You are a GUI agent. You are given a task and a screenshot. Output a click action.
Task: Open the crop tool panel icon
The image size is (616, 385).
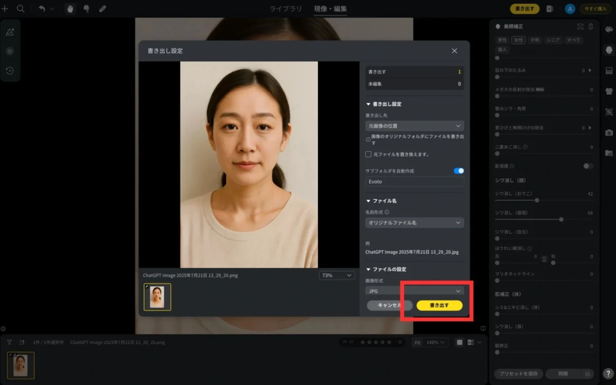pos(609,111)
